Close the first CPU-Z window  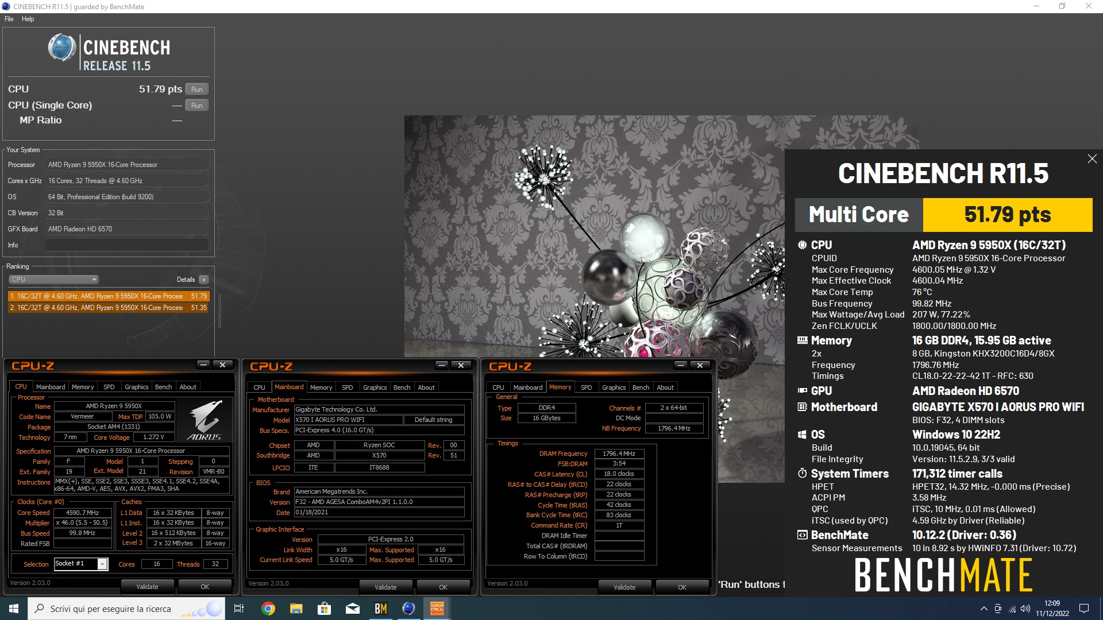[222, 365]
